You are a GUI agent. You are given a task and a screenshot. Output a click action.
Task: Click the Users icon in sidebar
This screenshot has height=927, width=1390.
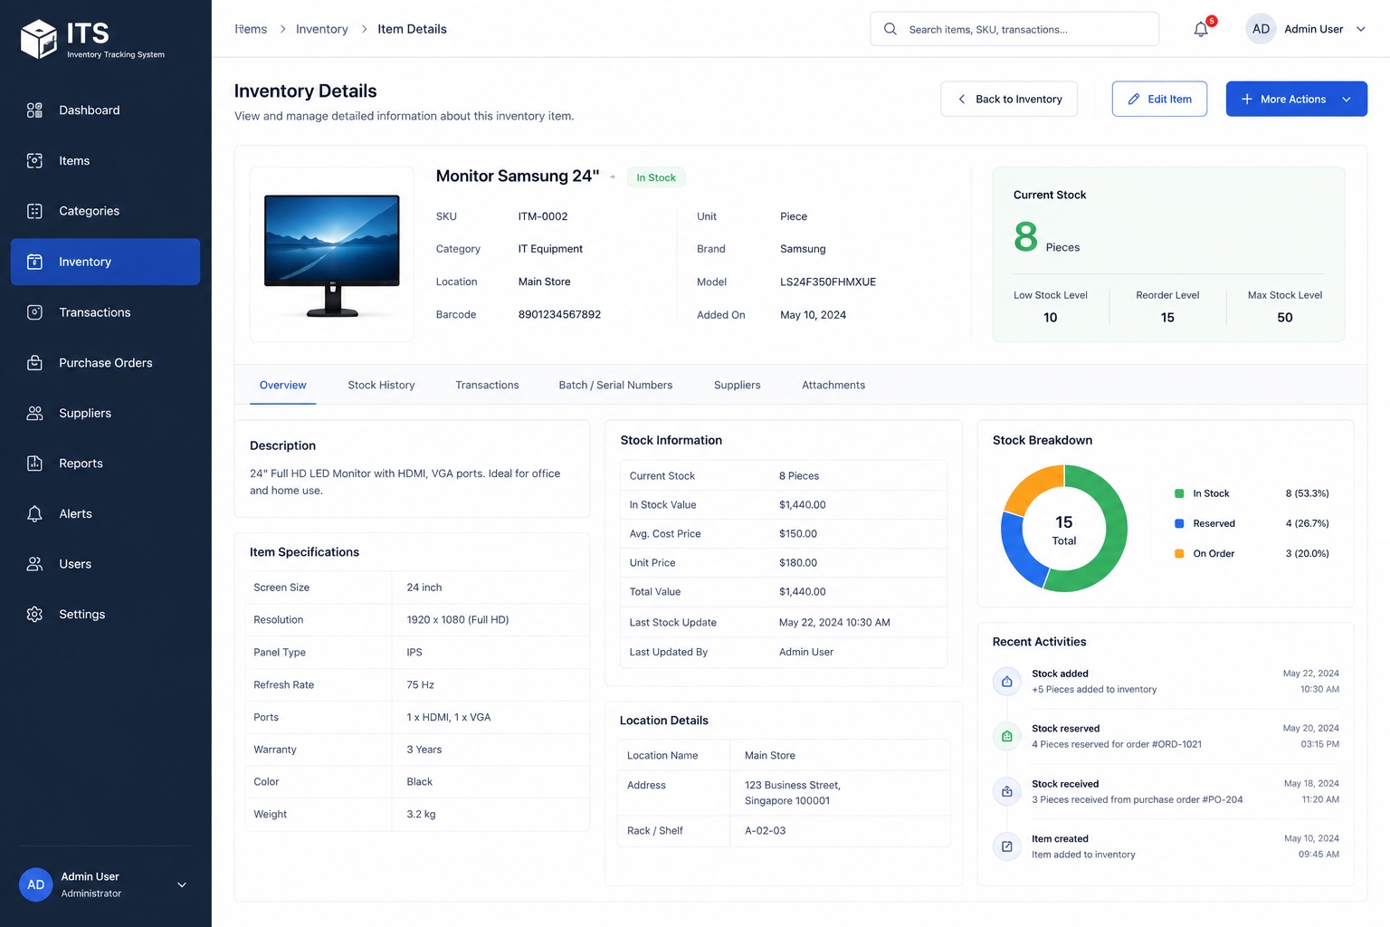[34, 564]
